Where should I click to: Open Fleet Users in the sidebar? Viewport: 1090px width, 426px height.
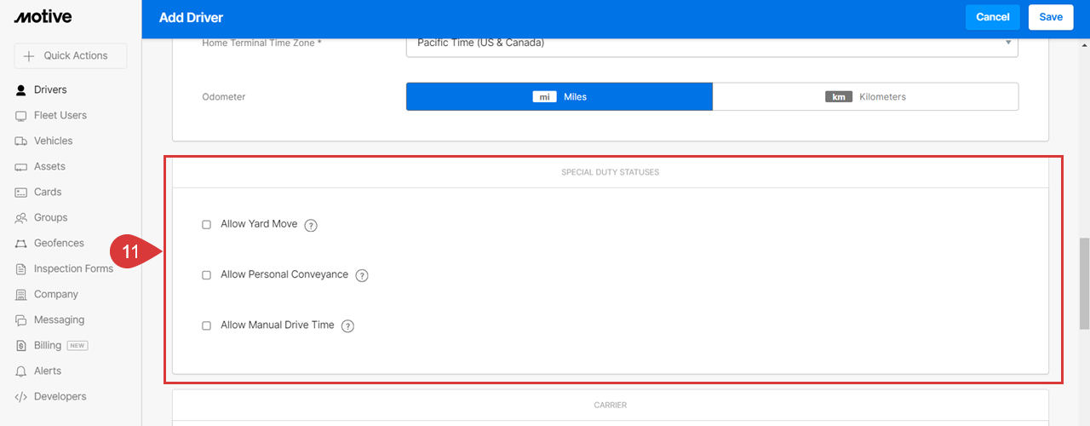point(60,115)
